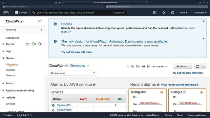This screenshot has height=118, width=210.
Task: Expand the Alarms tree item
Action: pyautogui.click(x=3, y=44)
